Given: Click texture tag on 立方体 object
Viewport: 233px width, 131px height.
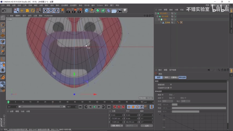Looking at the screenshot, I should [181, 22].
